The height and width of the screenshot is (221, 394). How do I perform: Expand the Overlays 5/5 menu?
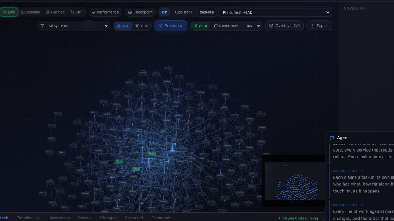(284, 26)
